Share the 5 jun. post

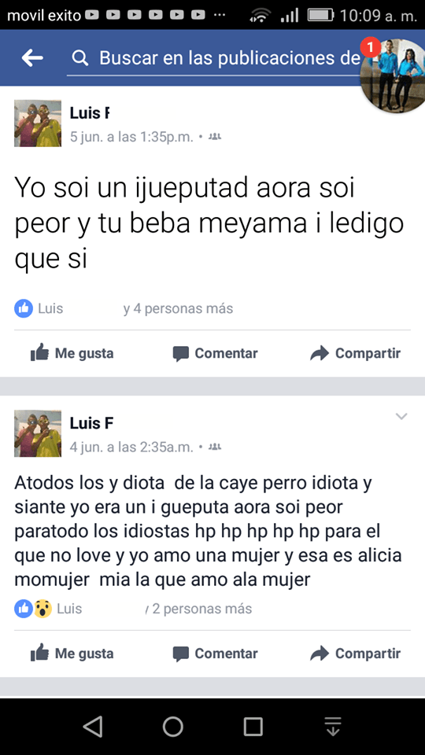click(355, 353)
